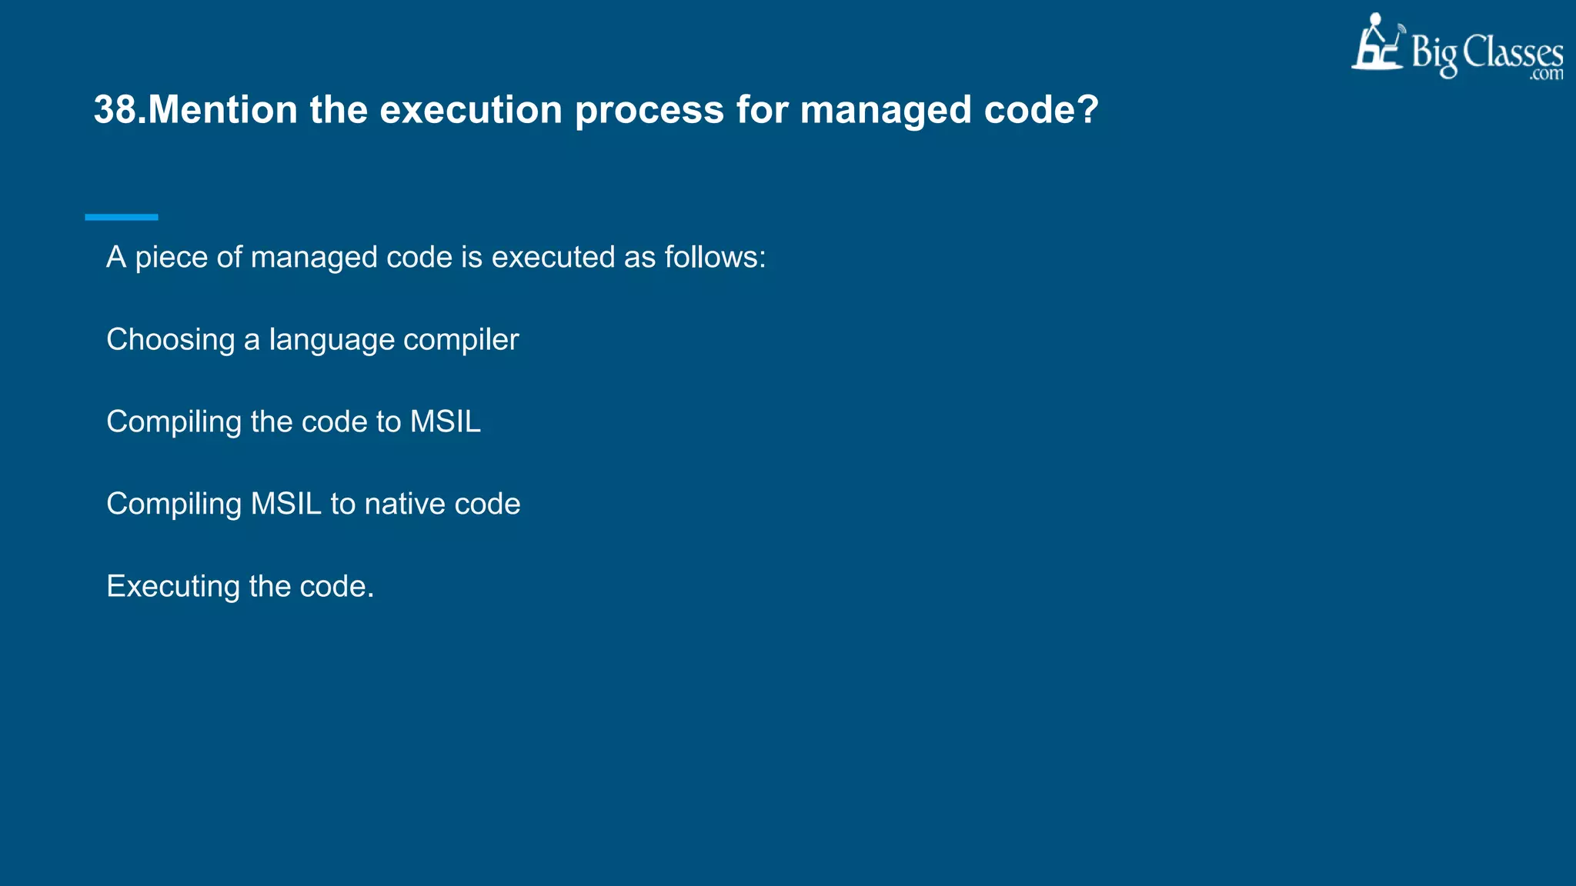The height and width of the screenshot is (886, 1576).
Task: Click the word 'compiler' in second line
Action: [x=461, y=341]
